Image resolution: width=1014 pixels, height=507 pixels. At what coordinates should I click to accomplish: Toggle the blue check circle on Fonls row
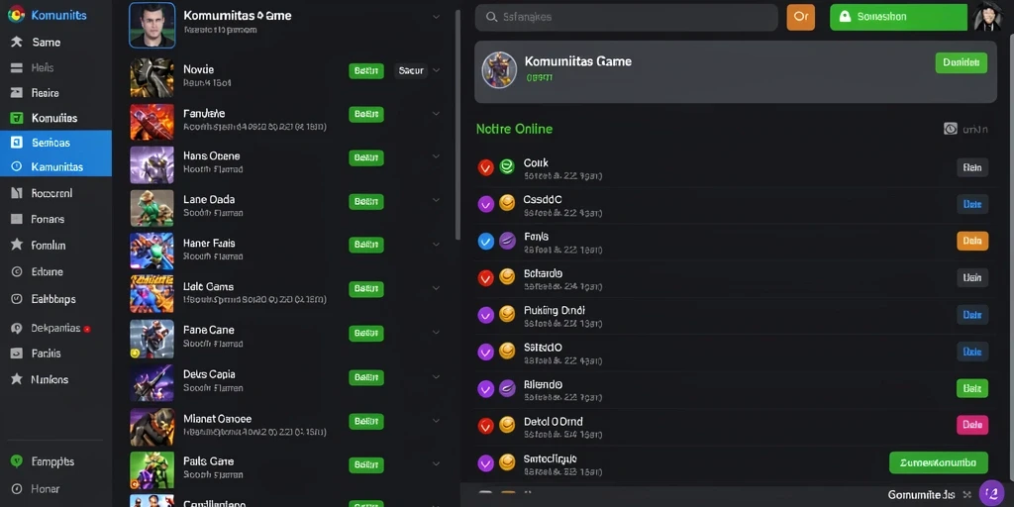(485, 242)
